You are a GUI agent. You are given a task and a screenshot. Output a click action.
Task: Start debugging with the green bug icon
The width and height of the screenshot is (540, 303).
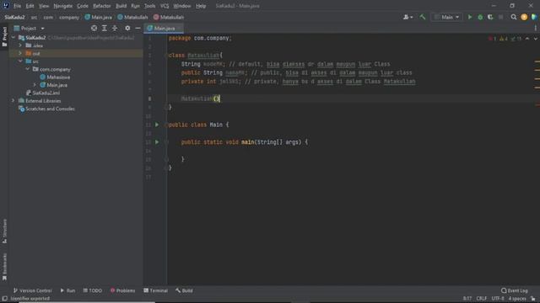[x=480, y=17]
